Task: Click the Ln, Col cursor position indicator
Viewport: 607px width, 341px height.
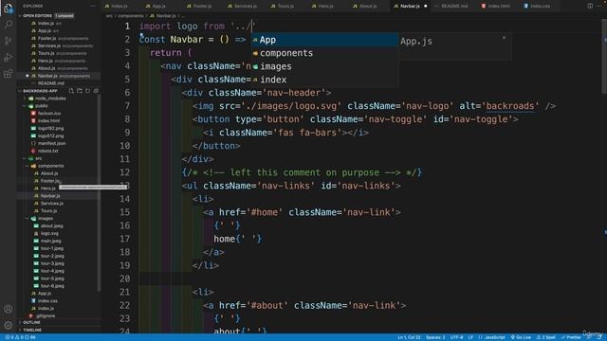Action: click(409, 337)
